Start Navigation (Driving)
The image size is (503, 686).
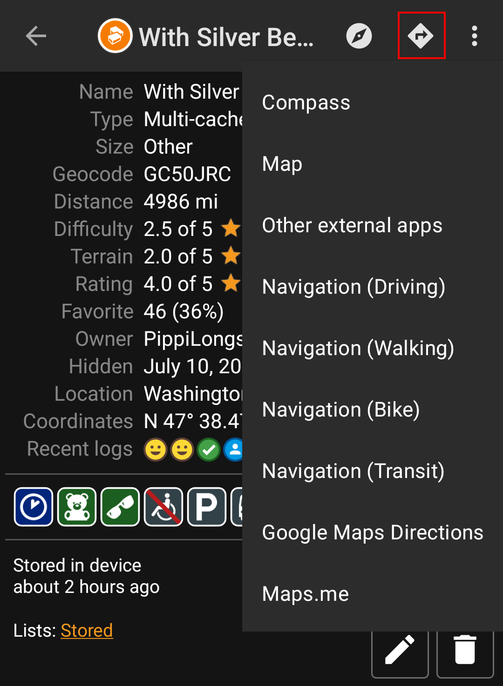pyautogui.click(x=353, y=287)
